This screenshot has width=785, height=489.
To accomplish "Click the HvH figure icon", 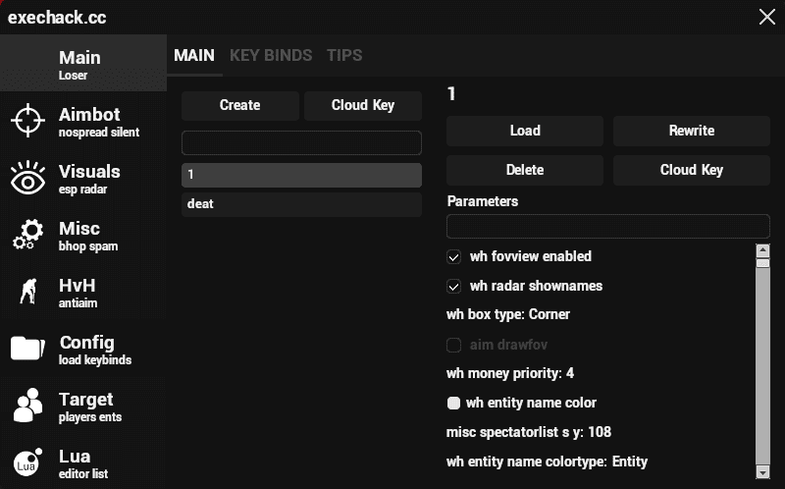I will tap(27, 293).
